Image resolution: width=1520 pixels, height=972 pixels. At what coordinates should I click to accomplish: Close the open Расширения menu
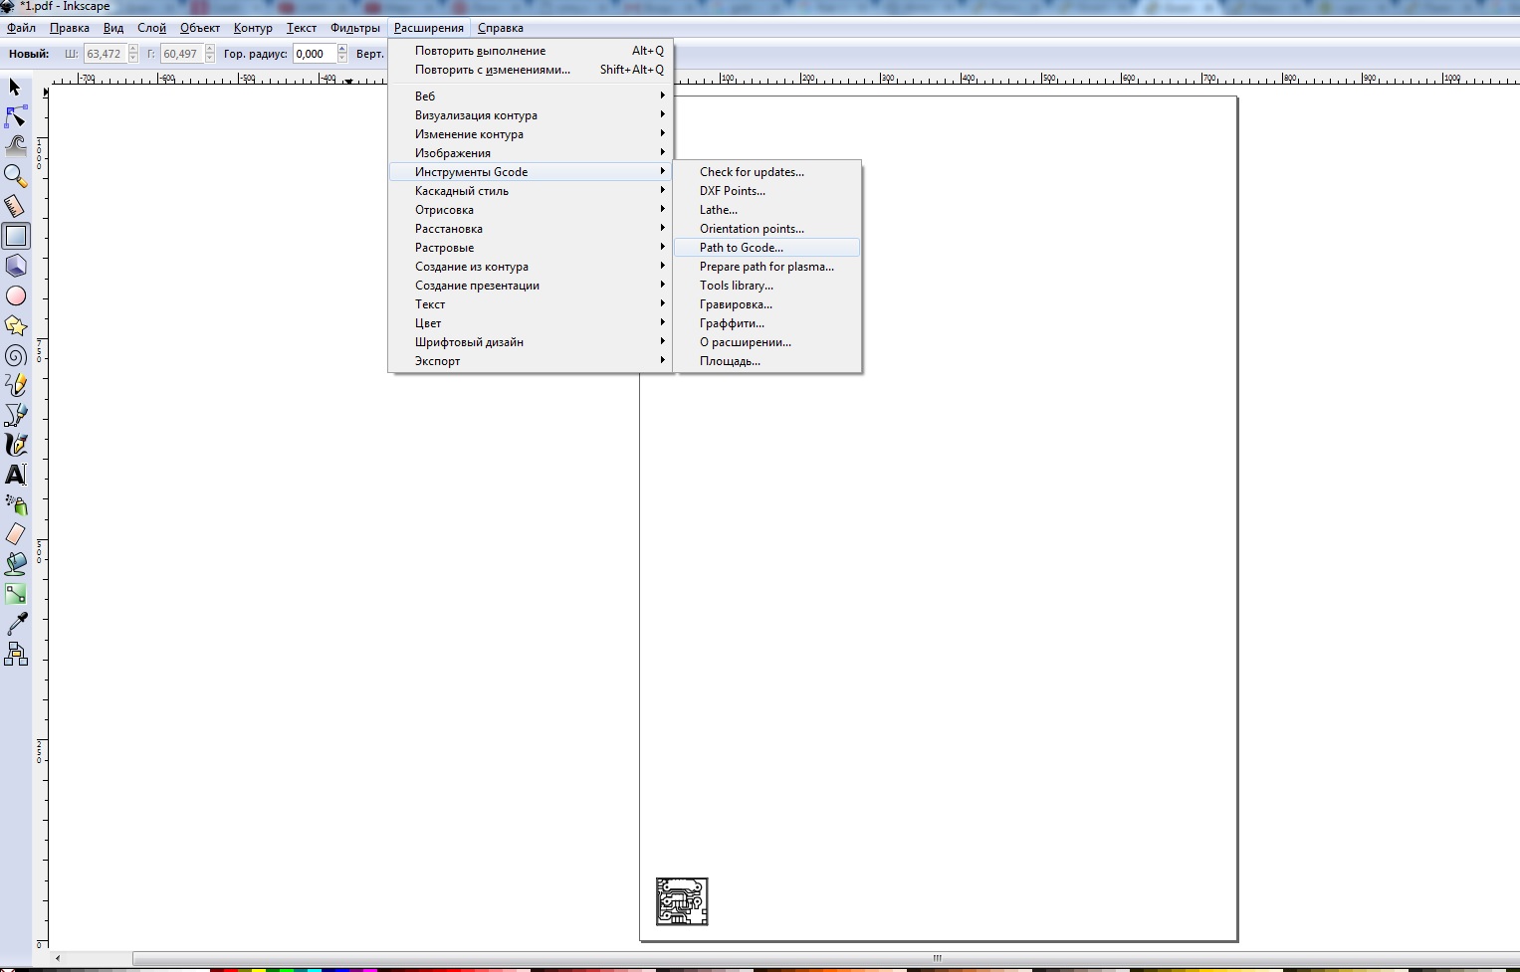429,28
